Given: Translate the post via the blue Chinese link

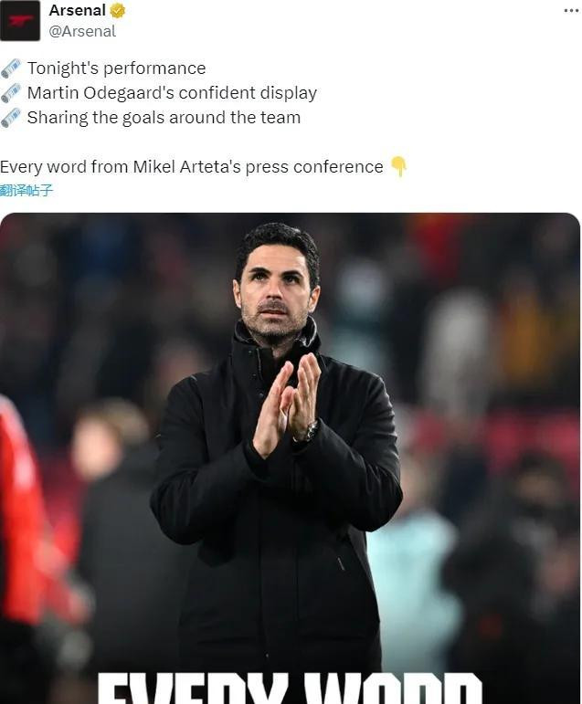Looking at the screenshot, I should point(26,190).
